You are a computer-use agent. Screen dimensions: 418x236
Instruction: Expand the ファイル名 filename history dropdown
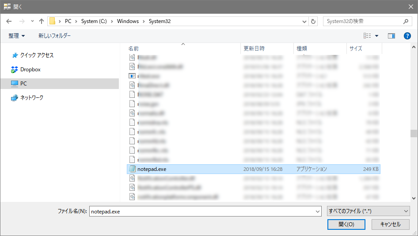pos(317,212)
